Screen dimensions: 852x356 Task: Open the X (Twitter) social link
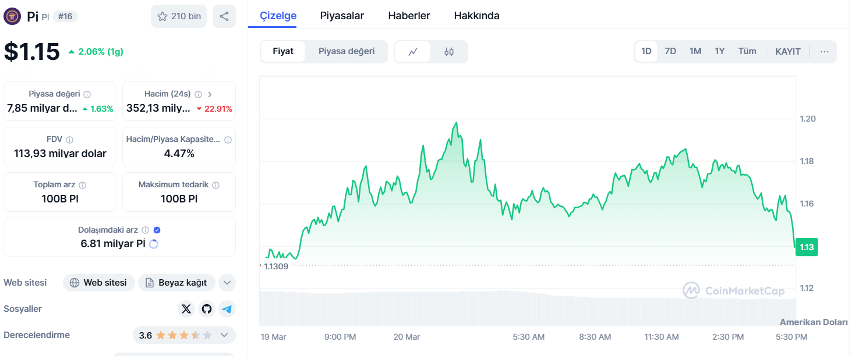[186, 309]
